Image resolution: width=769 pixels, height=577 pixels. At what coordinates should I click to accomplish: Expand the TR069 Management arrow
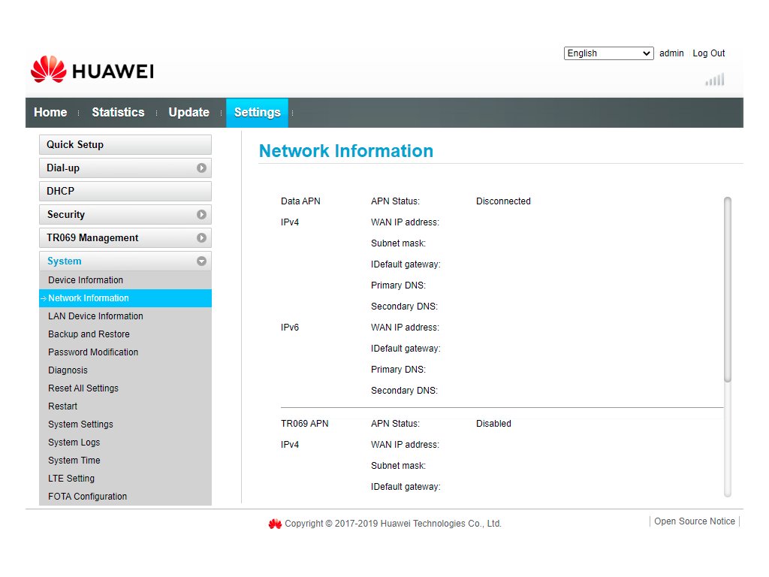tap(201, 238)
